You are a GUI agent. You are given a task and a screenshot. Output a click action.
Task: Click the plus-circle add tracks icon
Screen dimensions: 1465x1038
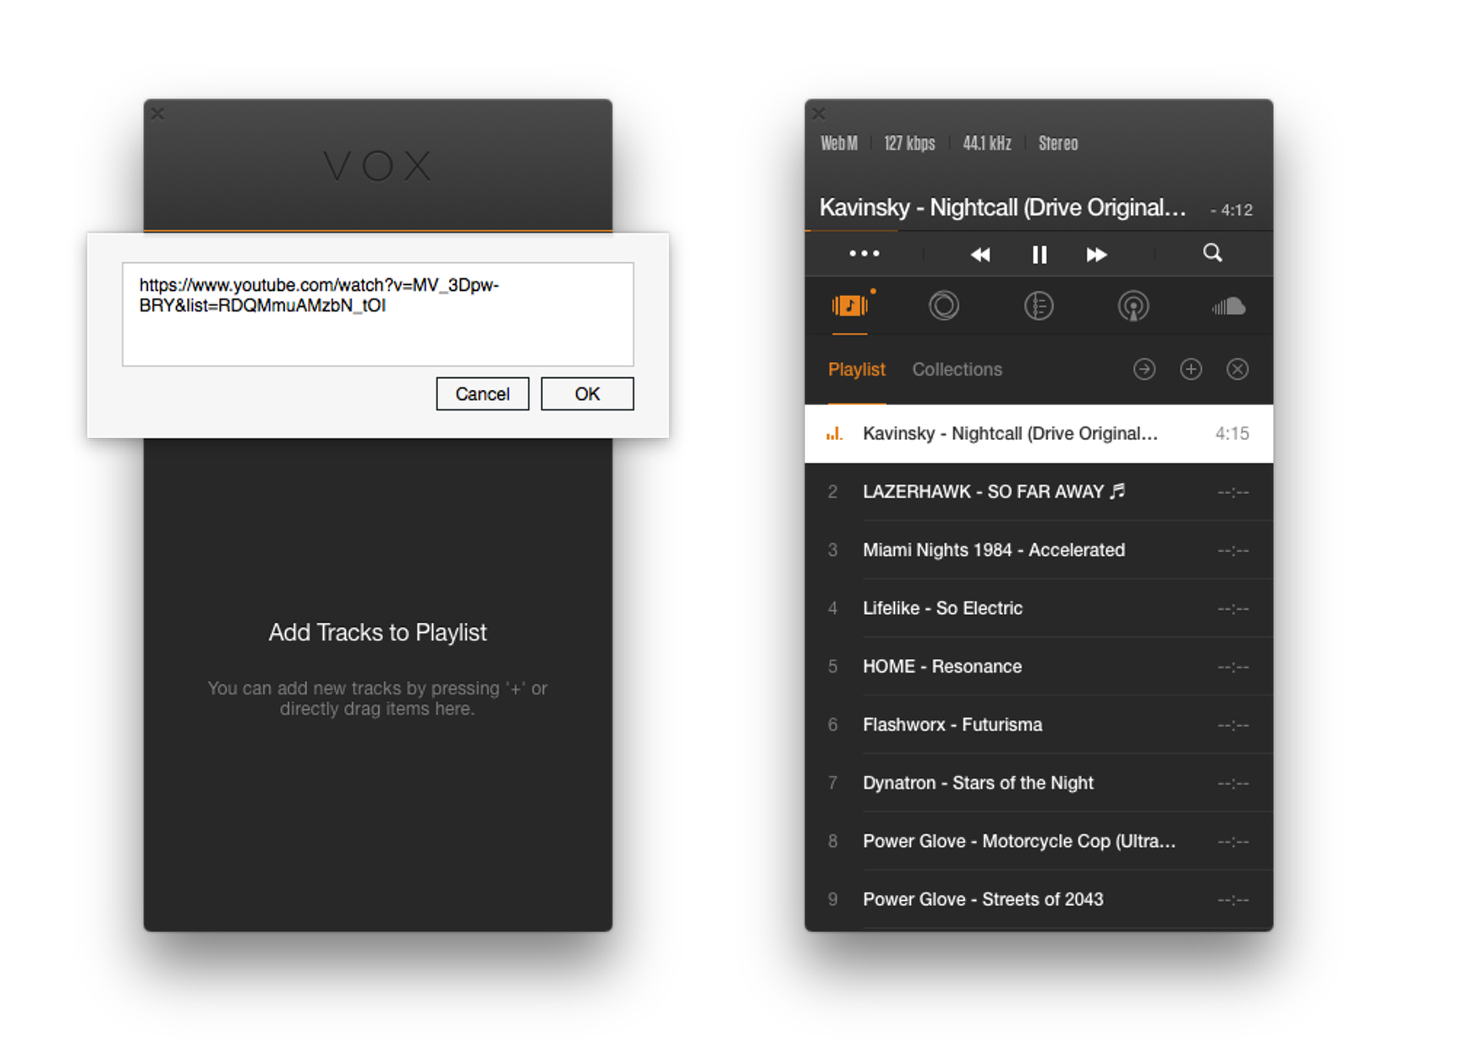[x=1191, y=369]
